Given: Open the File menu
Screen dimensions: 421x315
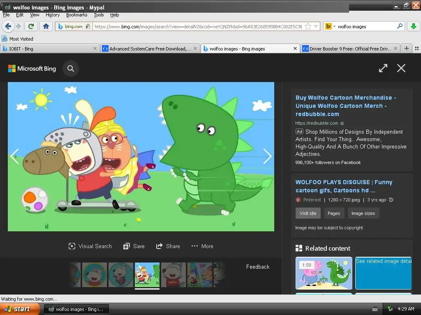Looking at the screenshot, I should (x=6, y=15).
